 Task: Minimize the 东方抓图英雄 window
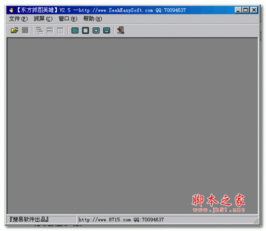[x=238, y=10]
